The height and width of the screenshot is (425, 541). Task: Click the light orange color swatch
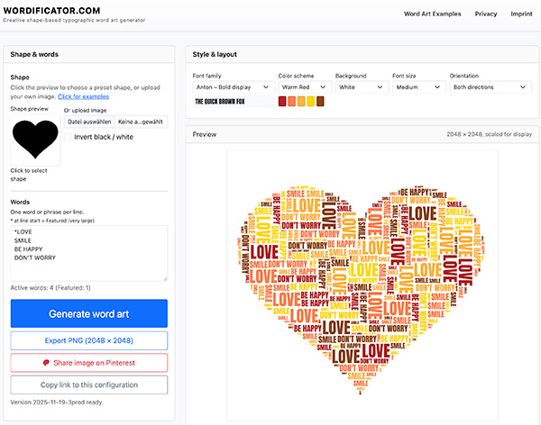pos(301,102)
